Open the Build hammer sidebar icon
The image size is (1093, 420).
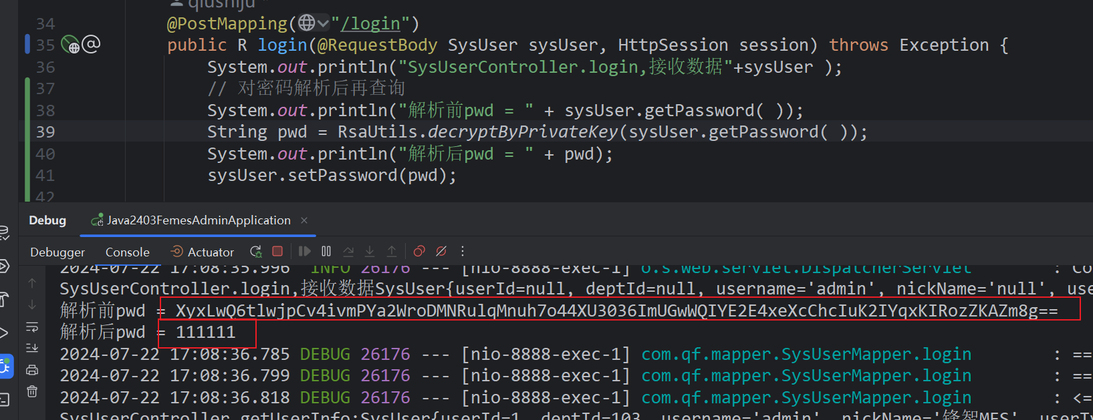tap(3, 299)
